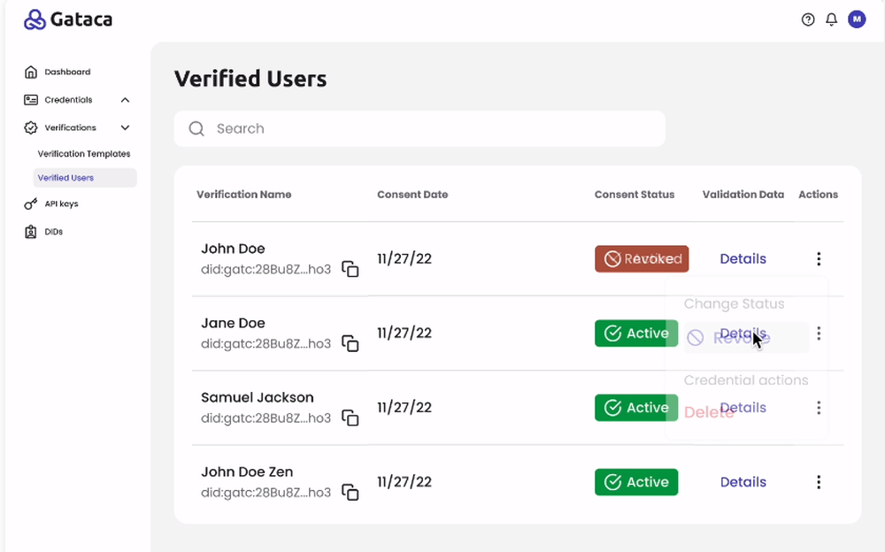Image resolution: width=885 pixels, height=552 pixels.
Task: Go to Dashboard
Action: coord(67,72)
